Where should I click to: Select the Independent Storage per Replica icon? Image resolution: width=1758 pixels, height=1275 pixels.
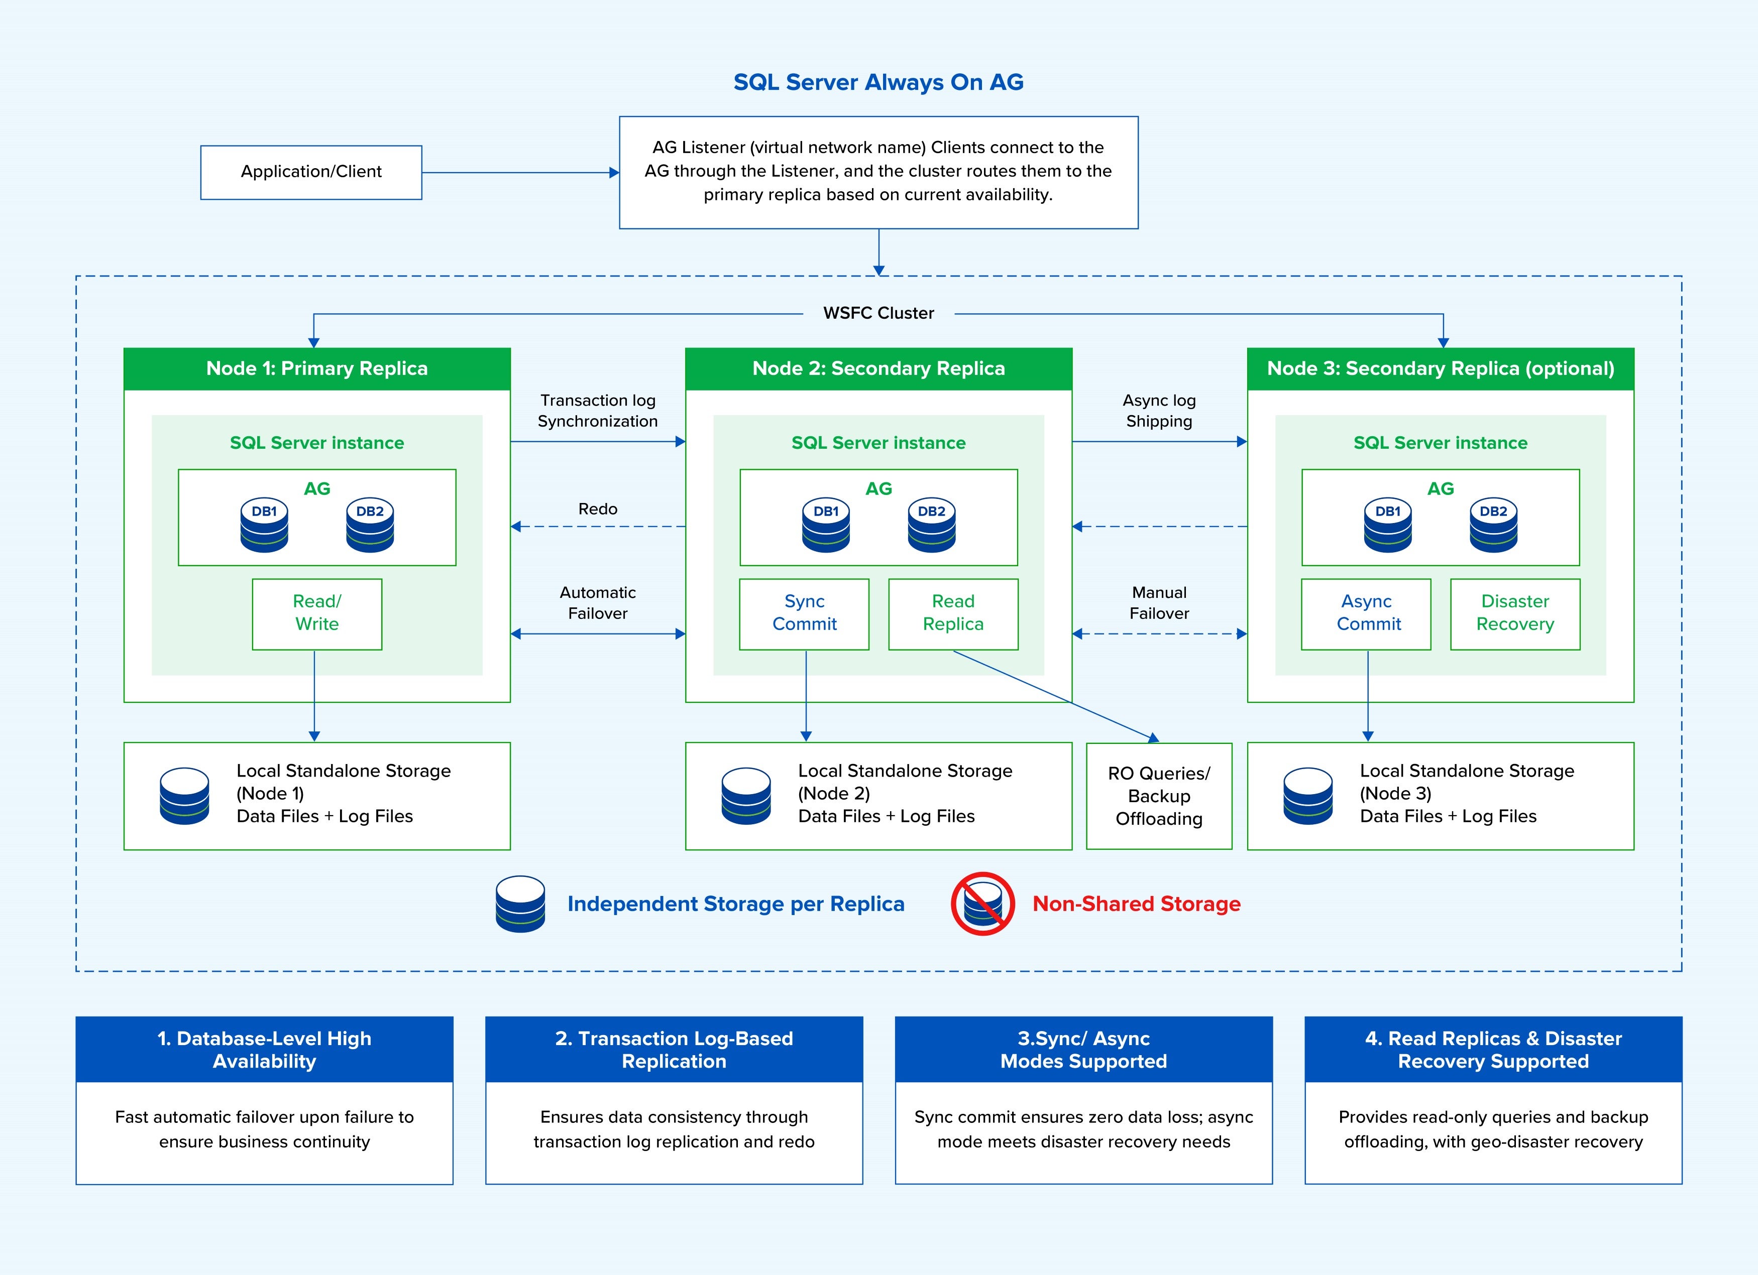pyautogui.click(x=520, y=904)
